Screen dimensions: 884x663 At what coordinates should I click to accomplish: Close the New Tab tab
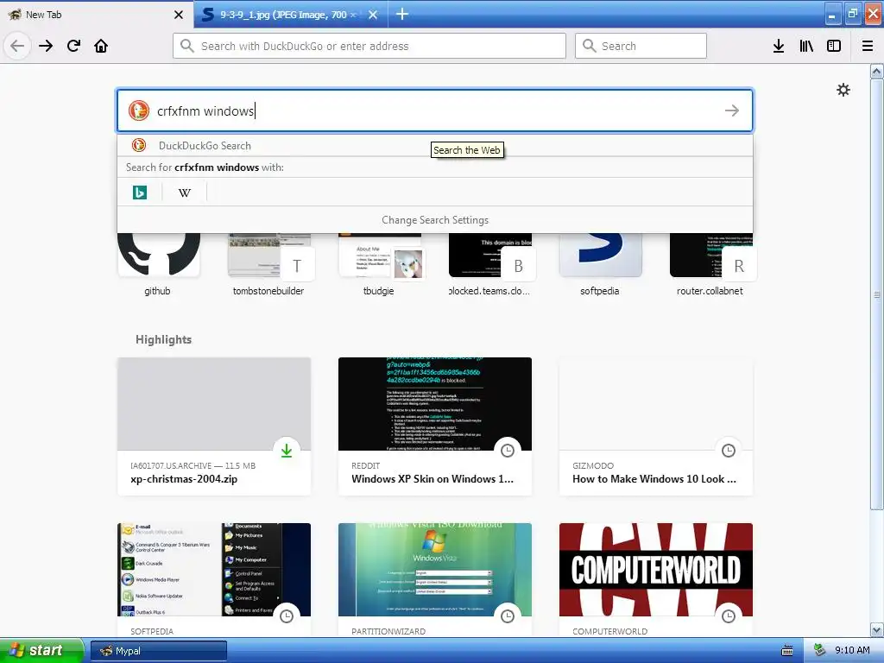tap(179, 15)
